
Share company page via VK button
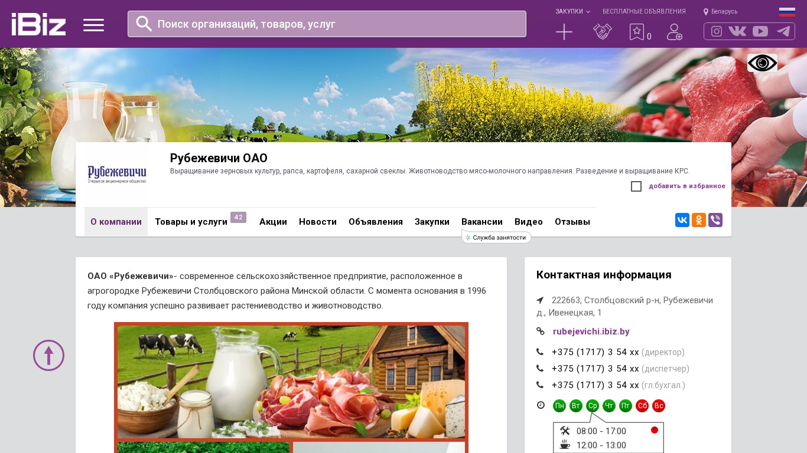(x=682, y=220)
